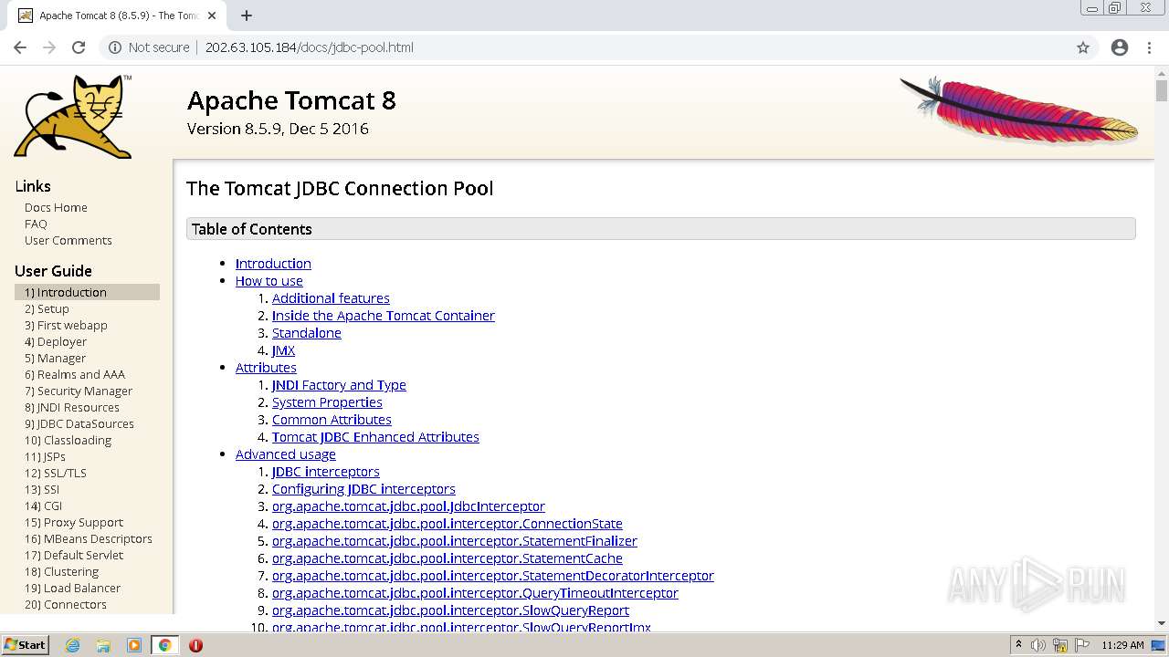The height and width of the screenshot is (657, 1169).
Task: Jump to Inside the Apache Tomcat Container
Action: click(x=384, y=316)
